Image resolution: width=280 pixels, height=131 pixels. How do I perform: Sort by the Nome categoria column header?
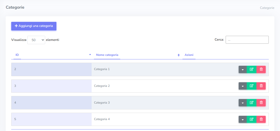[x=107, y=55]
